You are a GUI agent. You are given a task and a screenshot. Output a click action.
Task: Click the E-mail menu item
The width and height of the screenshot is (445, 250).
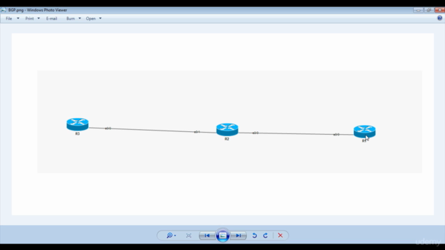[x=51, y=19]
